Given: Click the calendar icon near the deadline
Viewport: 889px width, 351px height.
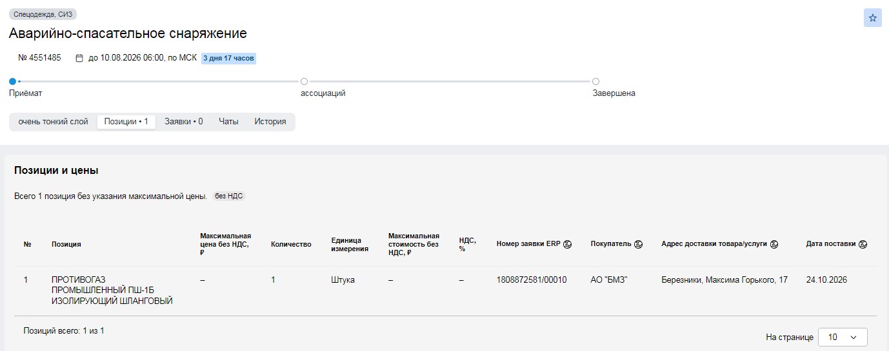Looking at the screenshot, I should [79, 58].
